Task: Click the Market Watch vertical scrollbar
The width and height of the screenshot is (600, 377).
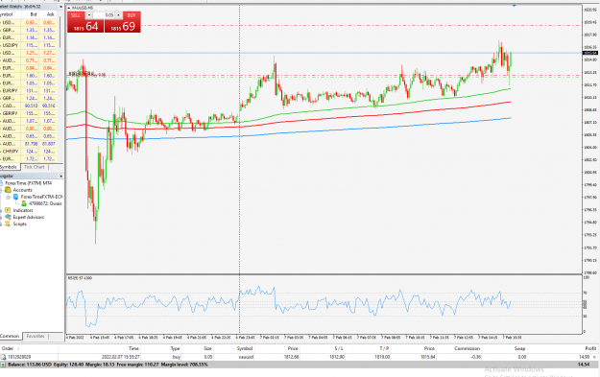Action: [x=60, y=33]
